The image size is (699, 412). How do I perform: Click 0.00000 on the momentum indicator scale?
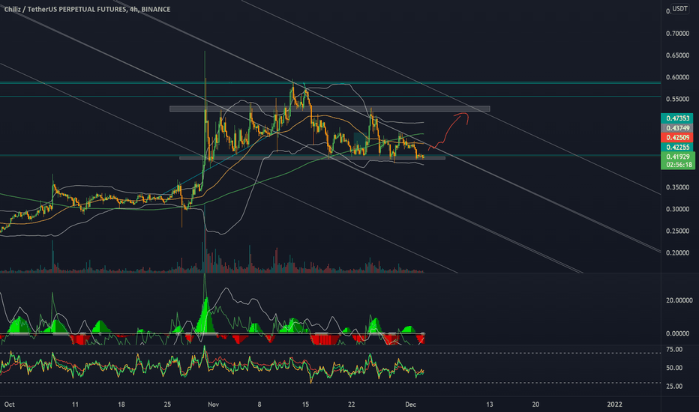click(679, 333)
